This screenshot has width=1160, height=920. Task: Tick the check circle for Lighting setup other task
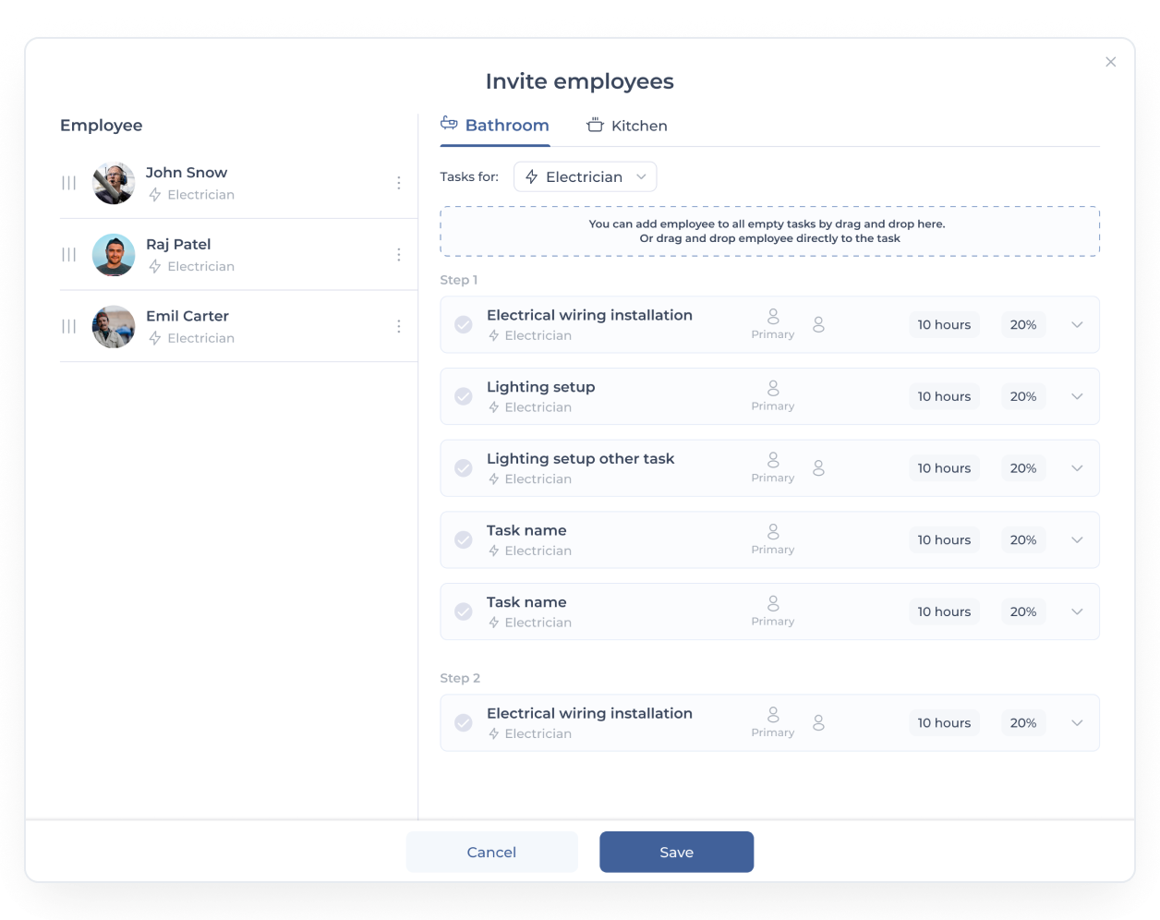pos(464,468)
